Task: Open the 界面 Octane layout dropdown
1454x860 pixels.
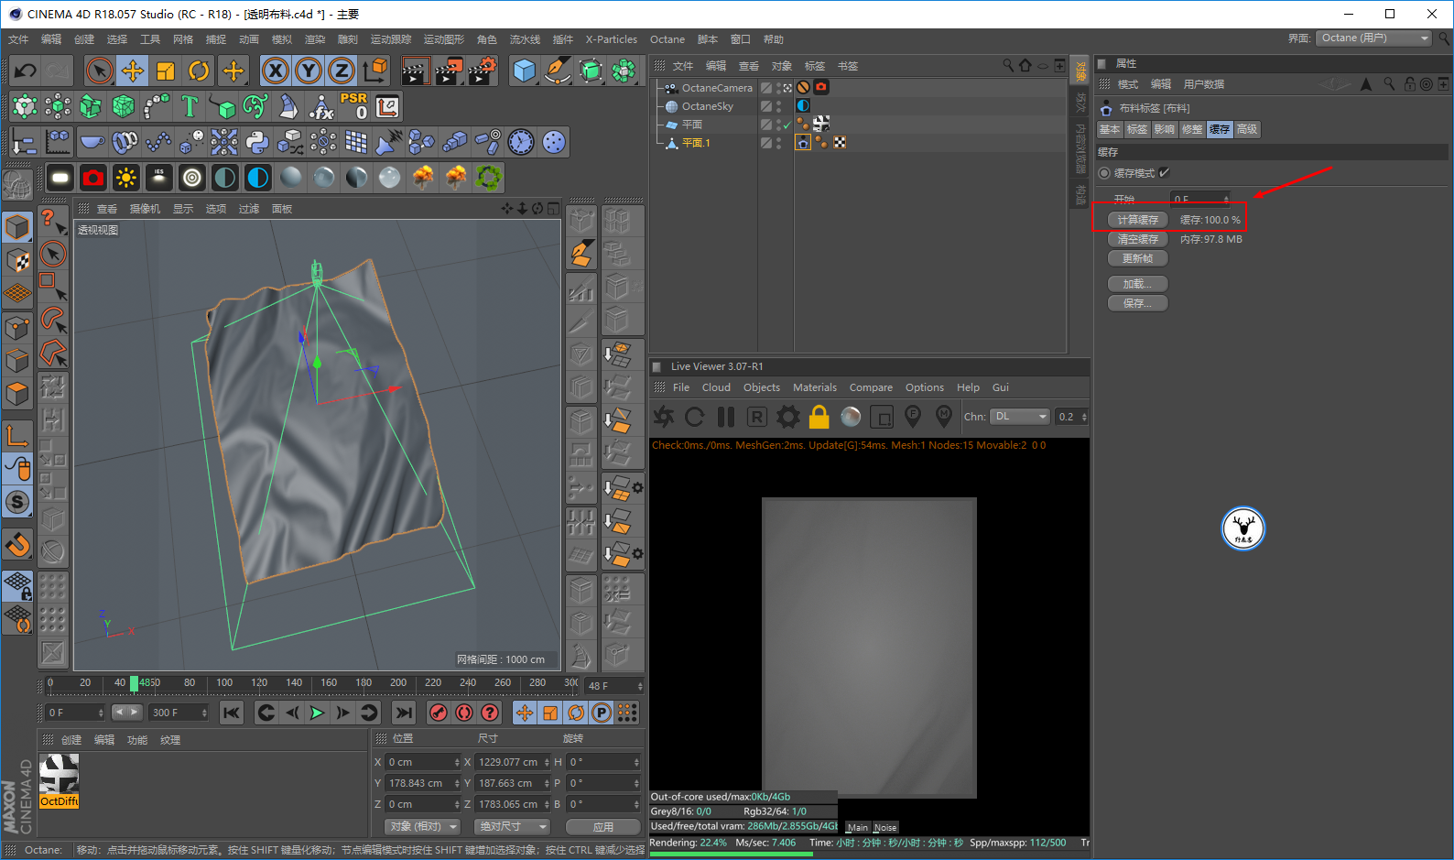Action: click(1373, 38)
